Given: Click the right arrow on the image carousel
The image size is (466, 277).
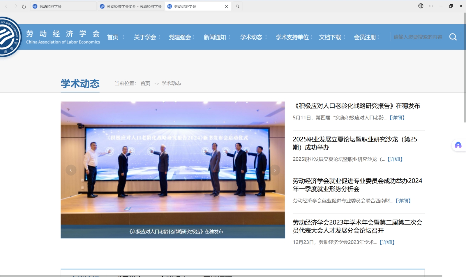Looking at the screenshot, I should tap(275, 170).
